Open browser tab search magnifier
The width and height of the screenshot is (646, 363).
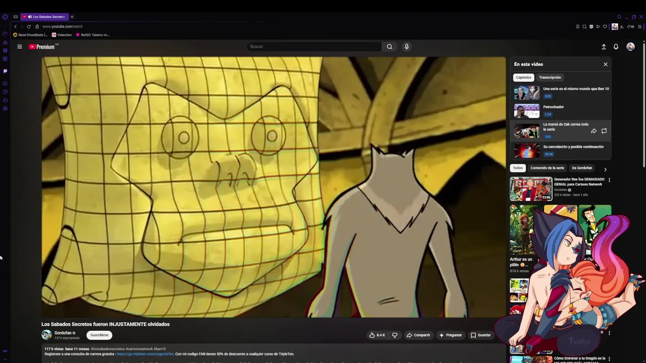click(619, 17)
